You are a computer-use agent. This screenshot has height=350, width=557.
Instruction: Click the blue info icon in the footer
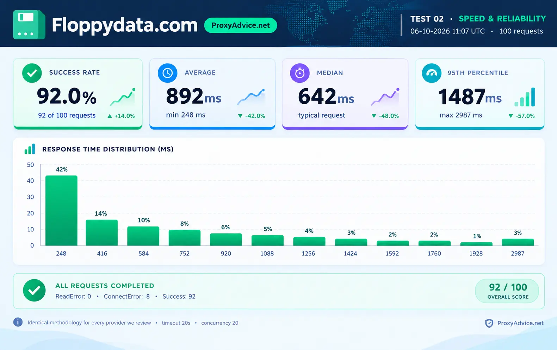18,322
